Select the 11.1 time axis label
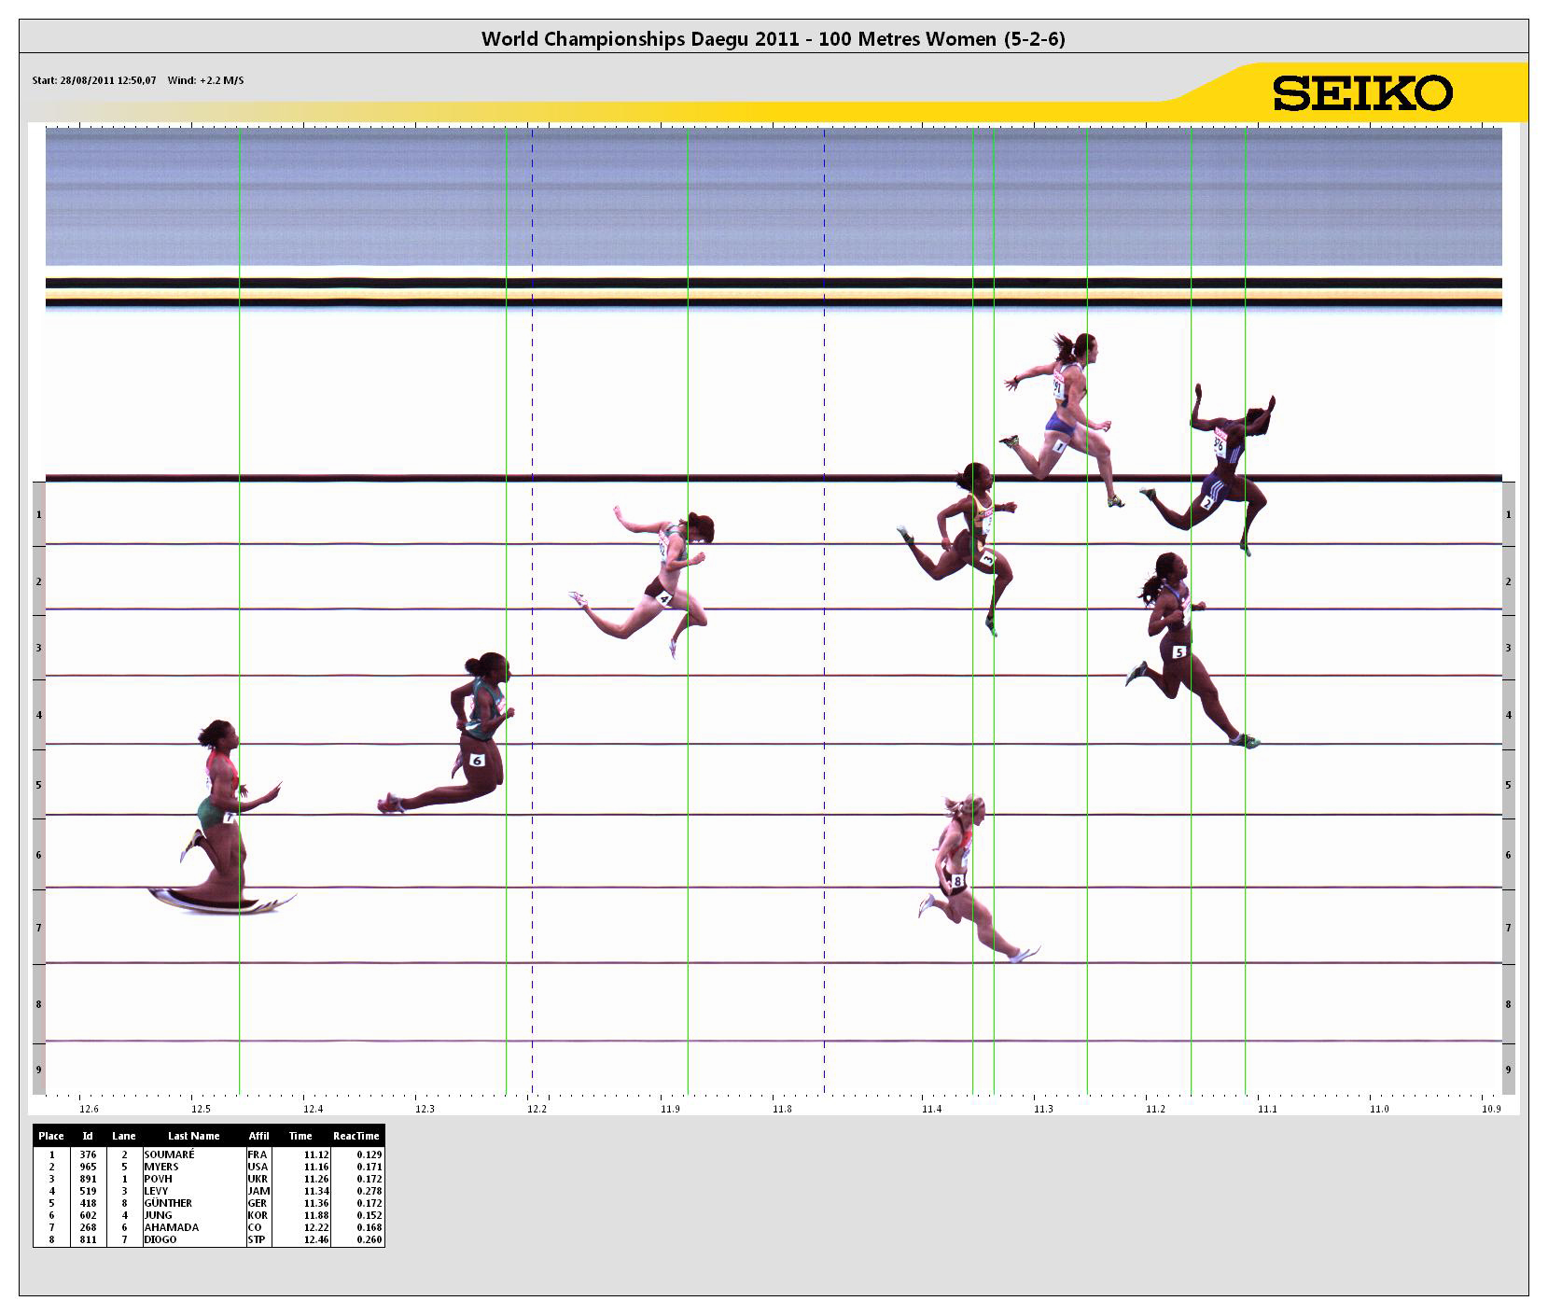The height and width of the screenshot is (1315, 1548). point(1266,1109)
